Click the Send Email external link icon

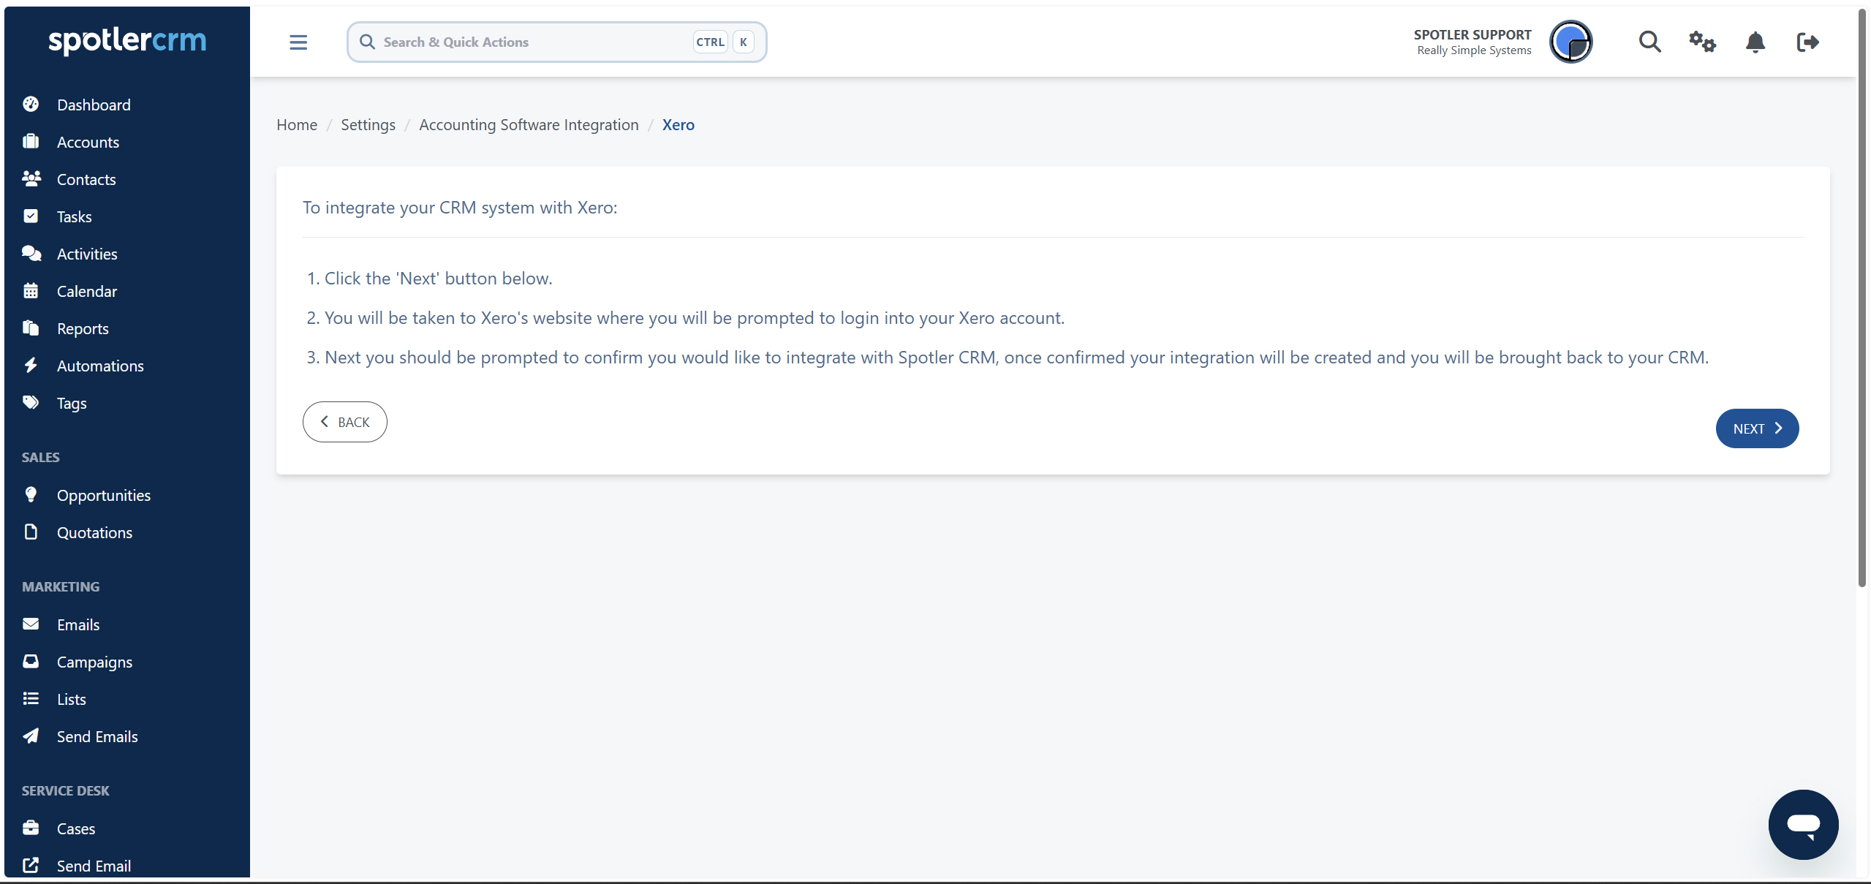point(31,866)
